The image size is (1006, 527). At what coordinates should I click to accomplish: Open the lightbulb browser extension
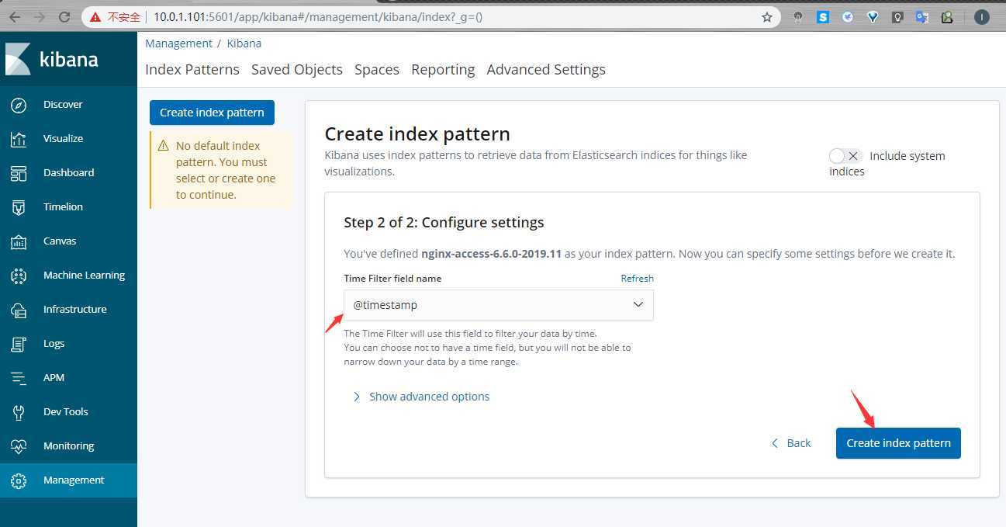point(897,16)
